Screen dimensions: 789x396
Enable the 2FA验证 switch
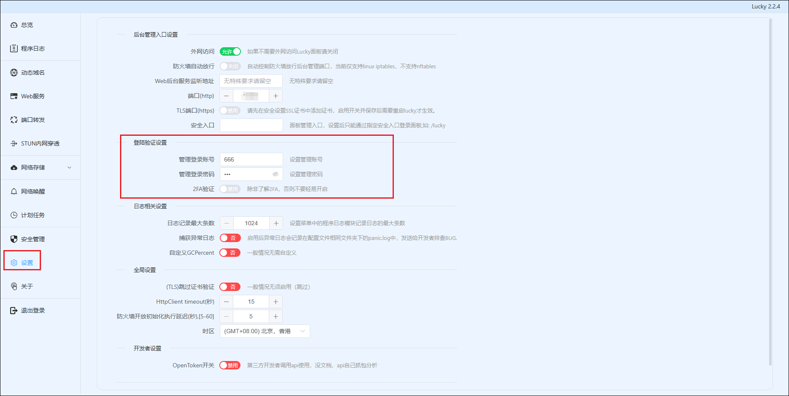pos(230,189)
